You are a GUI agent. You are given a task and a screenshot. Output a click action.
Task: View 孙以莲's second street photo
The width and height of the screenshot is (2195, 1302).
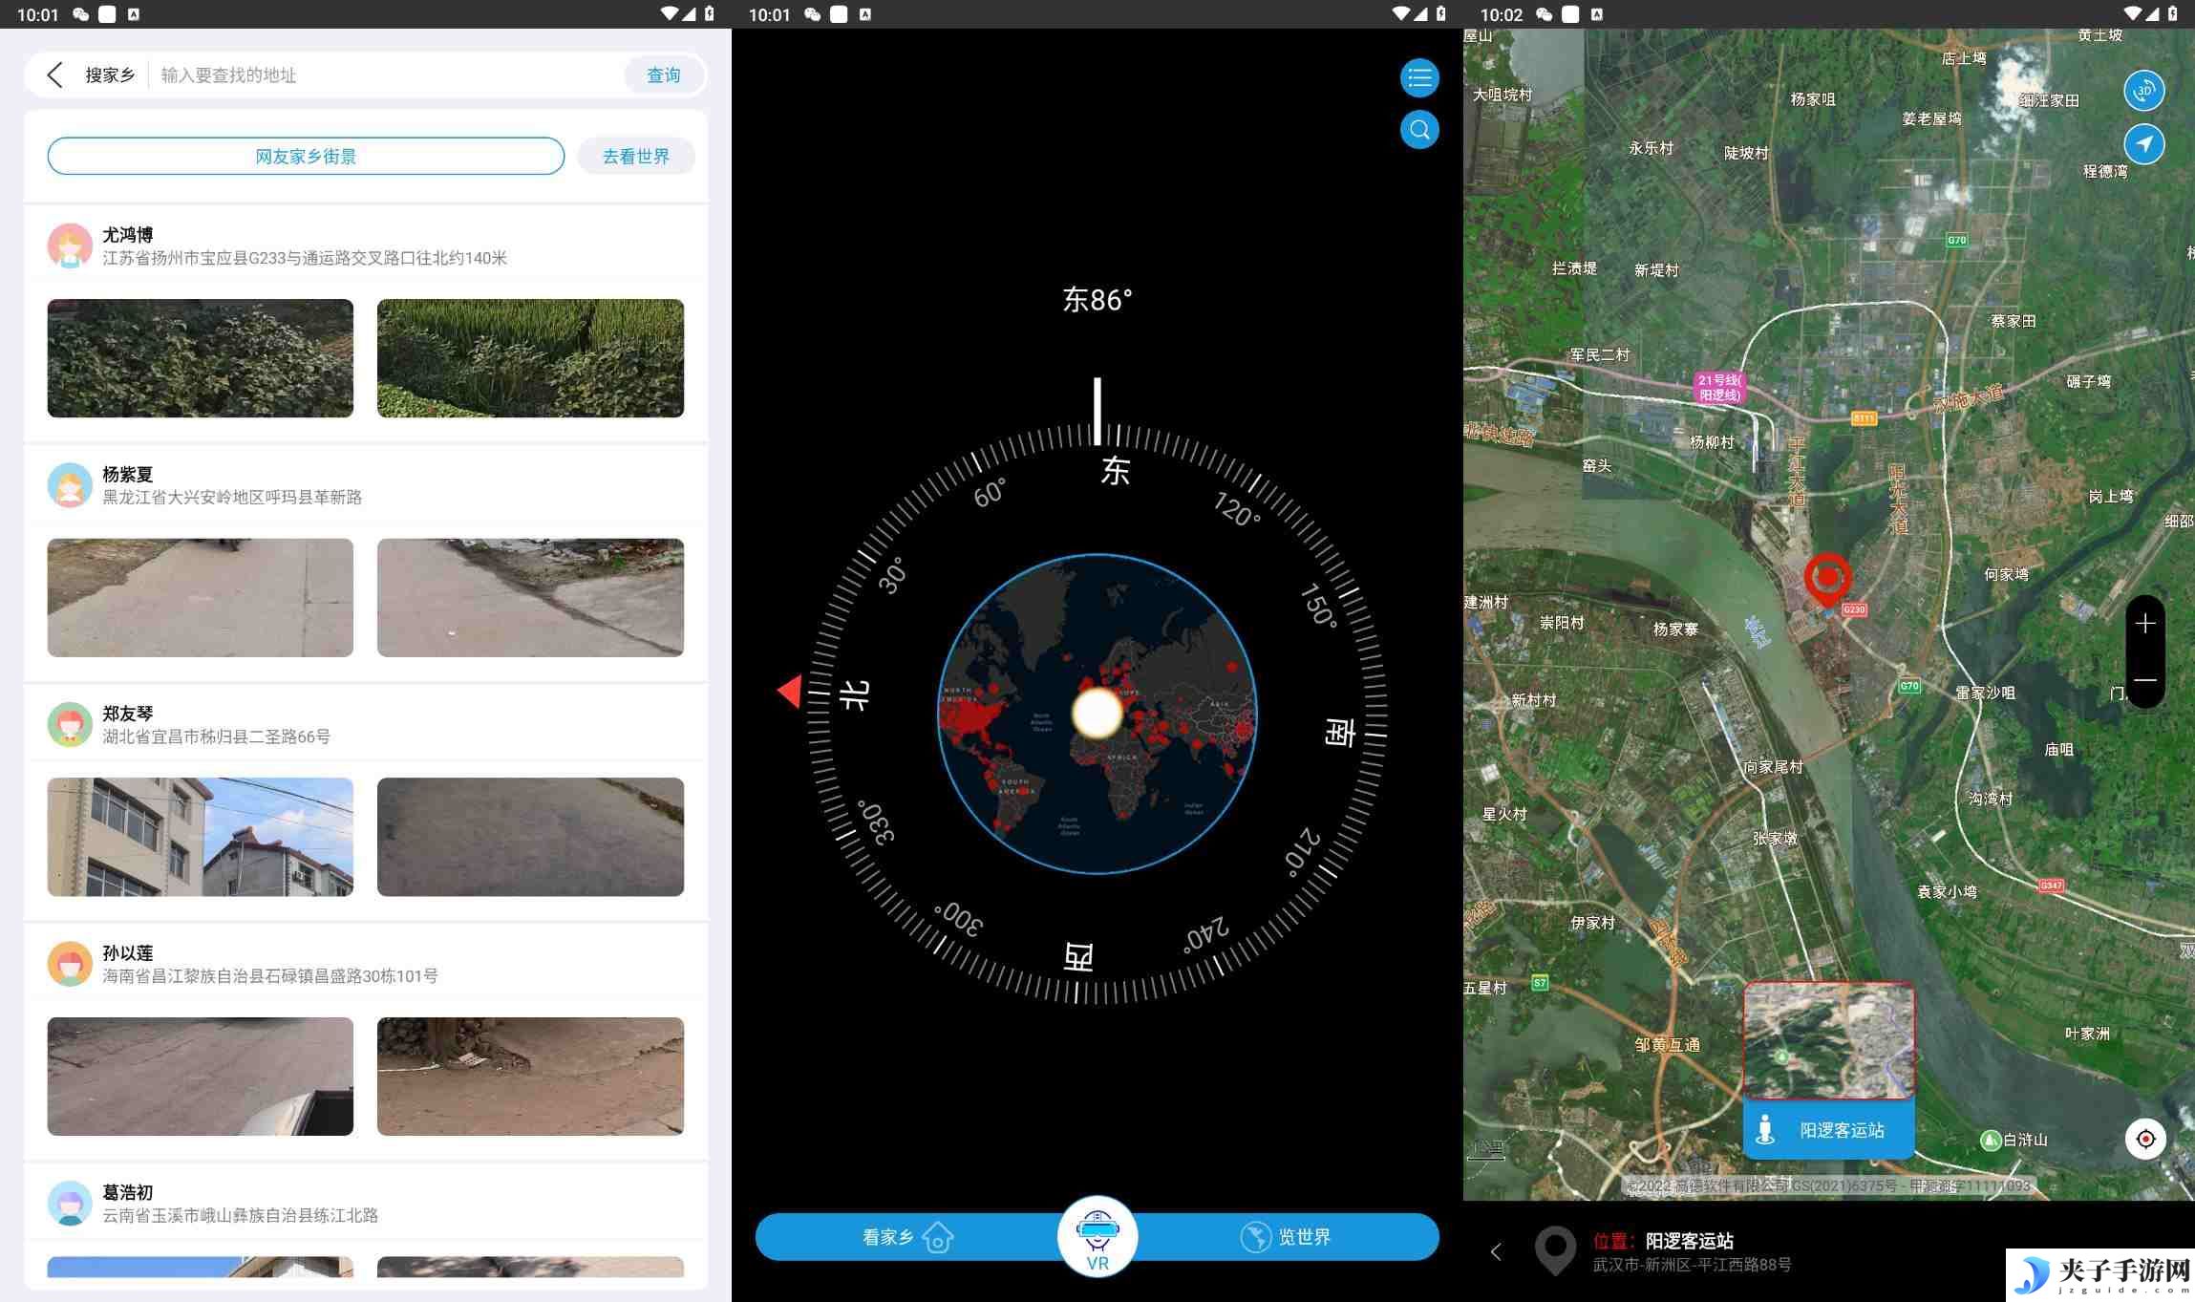530,1077
